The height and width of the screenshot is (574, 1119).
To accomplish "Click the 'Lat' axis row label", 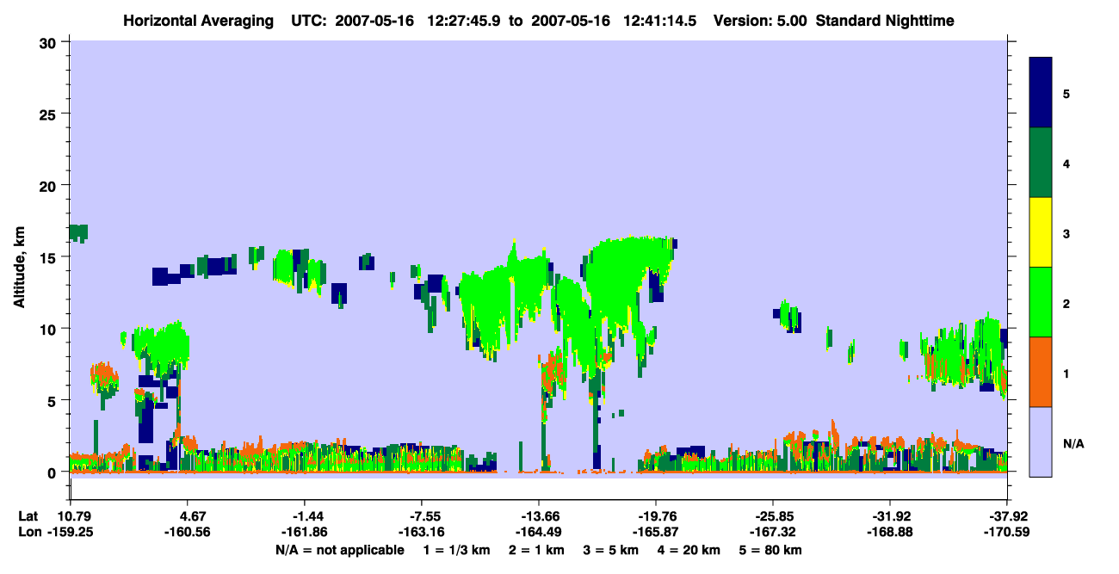I will [28, 516].
